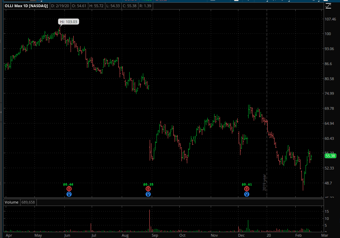
Task: Click the Aug label on time axis
Action: pos(125,235)
